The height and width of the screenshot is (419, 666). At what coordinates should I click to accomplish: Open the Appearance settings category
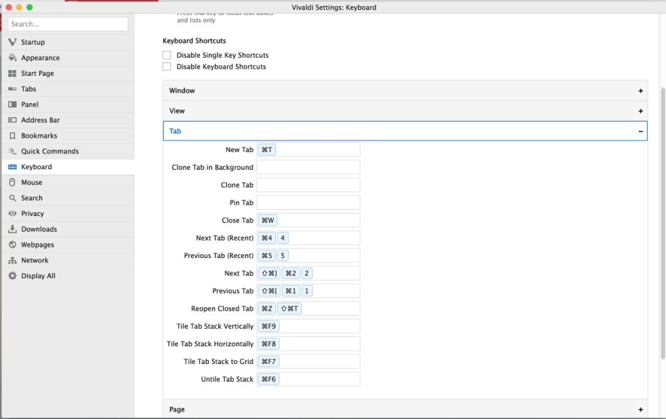pyautogui.click(x=68, y=58)
